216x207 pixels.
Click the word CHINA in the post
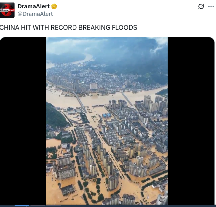[x=9, y=27]
